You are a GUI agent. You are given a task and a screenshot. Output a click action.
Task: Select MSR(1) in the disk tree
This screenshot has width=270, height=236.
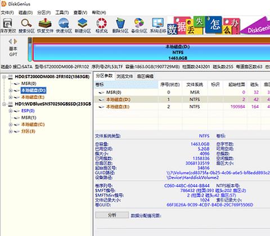(x=29, y=117)
